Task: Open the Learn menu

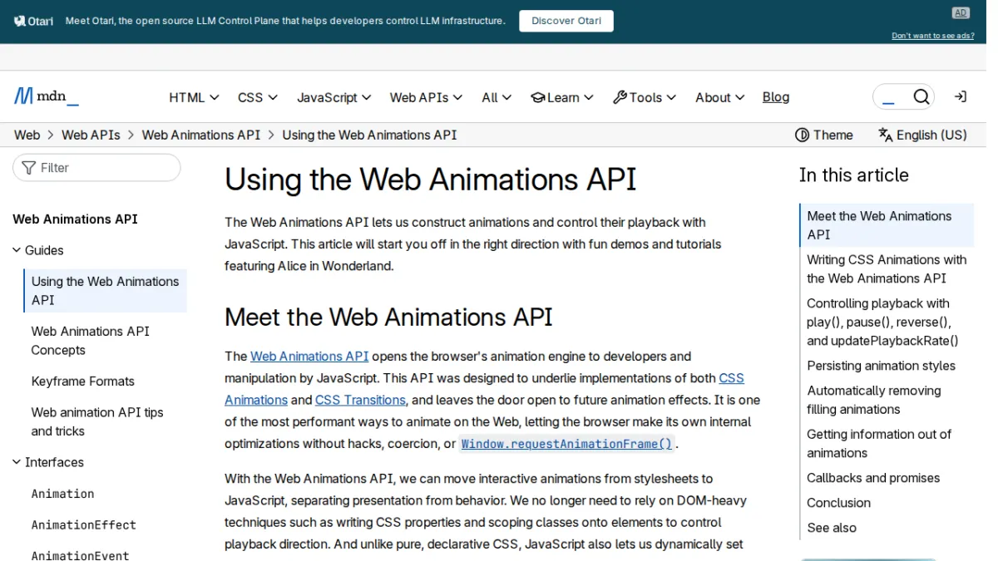Action: point(562,97)
